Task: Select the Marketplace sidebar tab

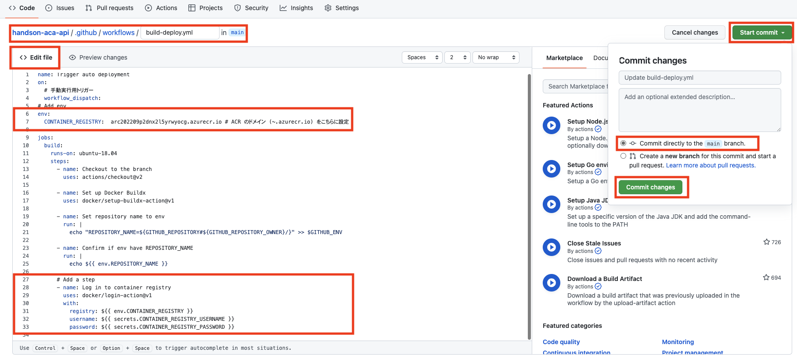Action: click(564, 58)
